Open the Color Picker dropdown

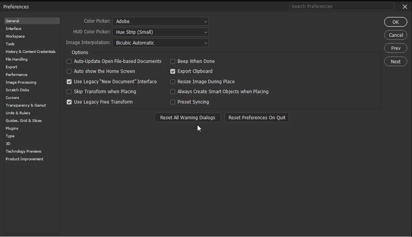pyautogui.click(x=161, y=21)
